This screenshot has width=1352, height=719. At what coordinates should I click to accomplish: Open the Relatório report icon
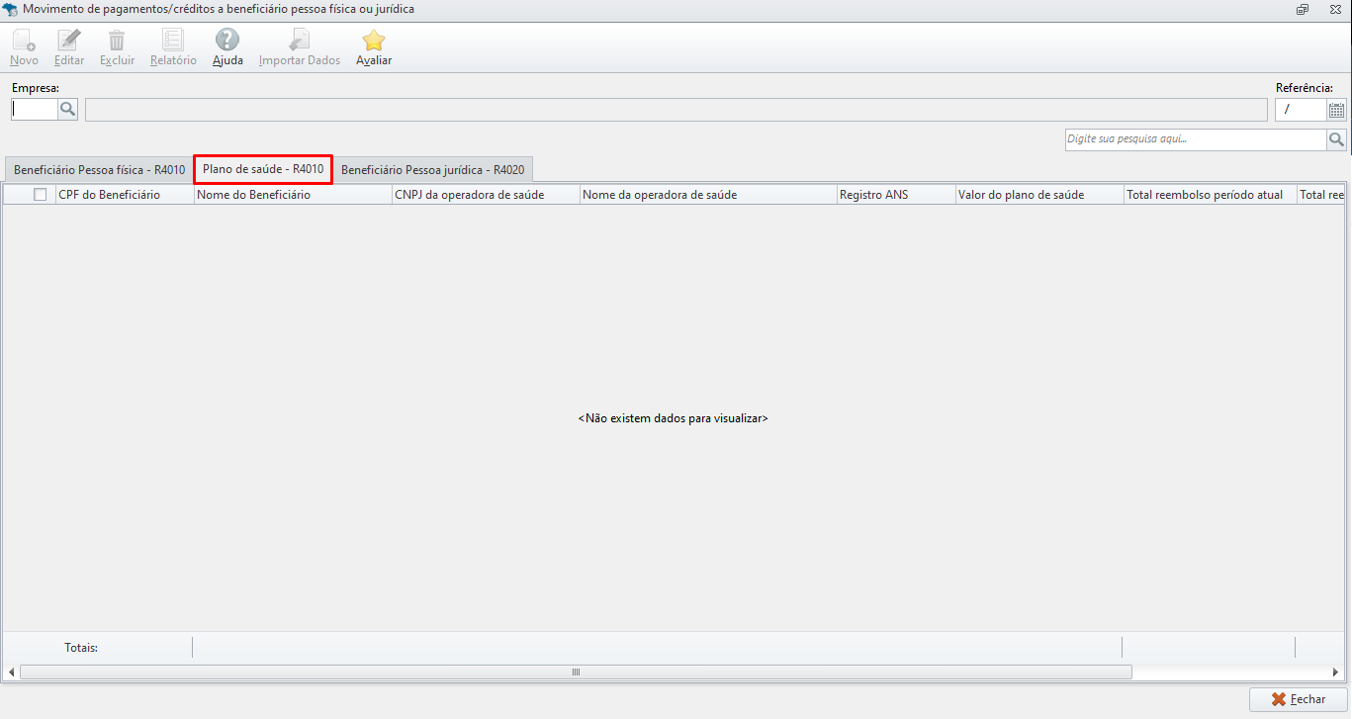(173, 41)
